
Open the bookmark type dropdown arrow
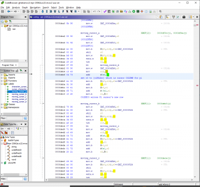(78, 11)
